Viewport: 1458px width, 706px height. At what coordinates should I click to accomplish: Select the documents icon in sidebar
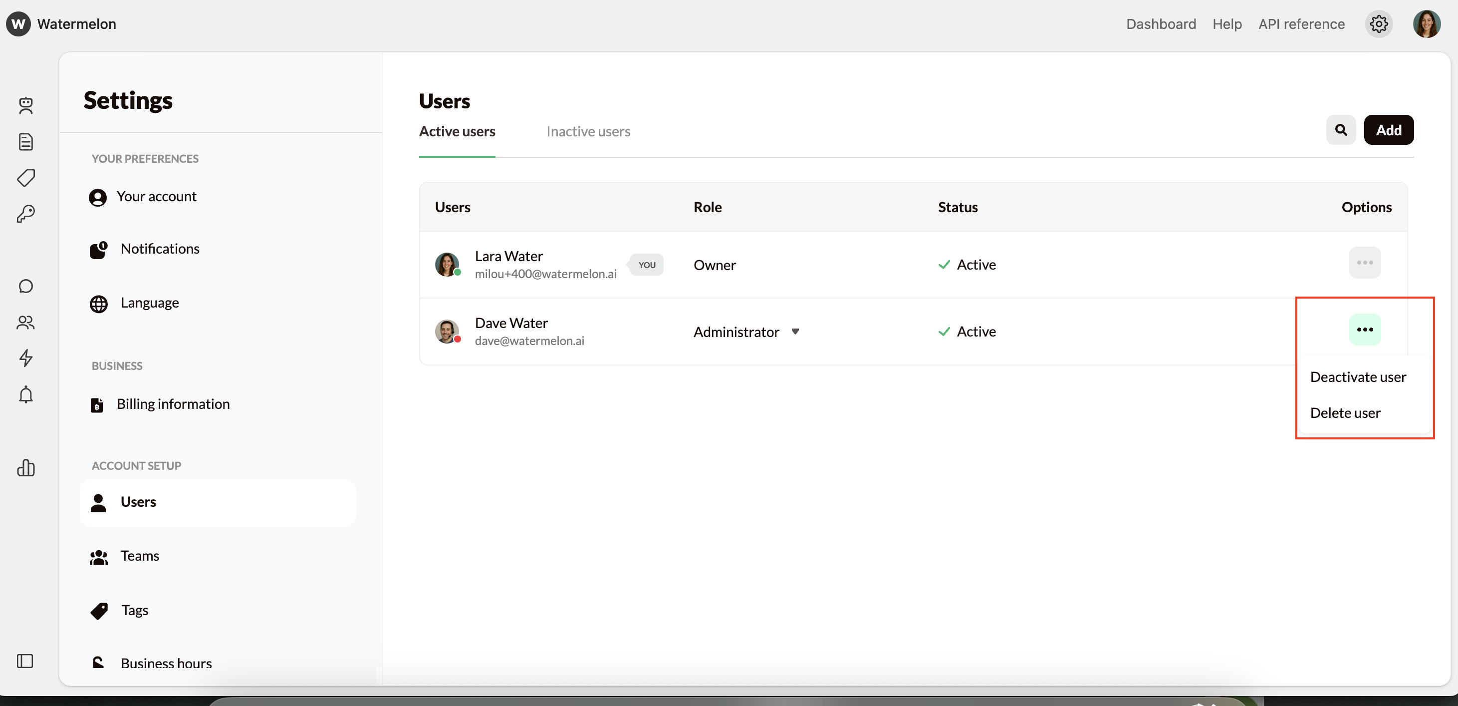[26, 141]
